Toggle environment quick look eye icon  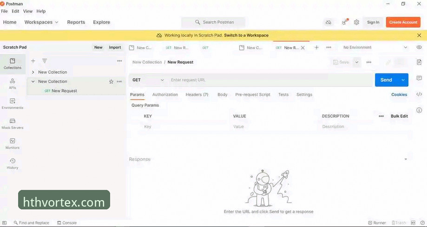(x=419, y=47)
